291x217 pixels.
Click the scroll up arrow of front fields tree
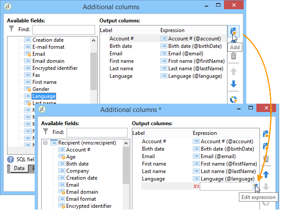[x=126, y=143]
